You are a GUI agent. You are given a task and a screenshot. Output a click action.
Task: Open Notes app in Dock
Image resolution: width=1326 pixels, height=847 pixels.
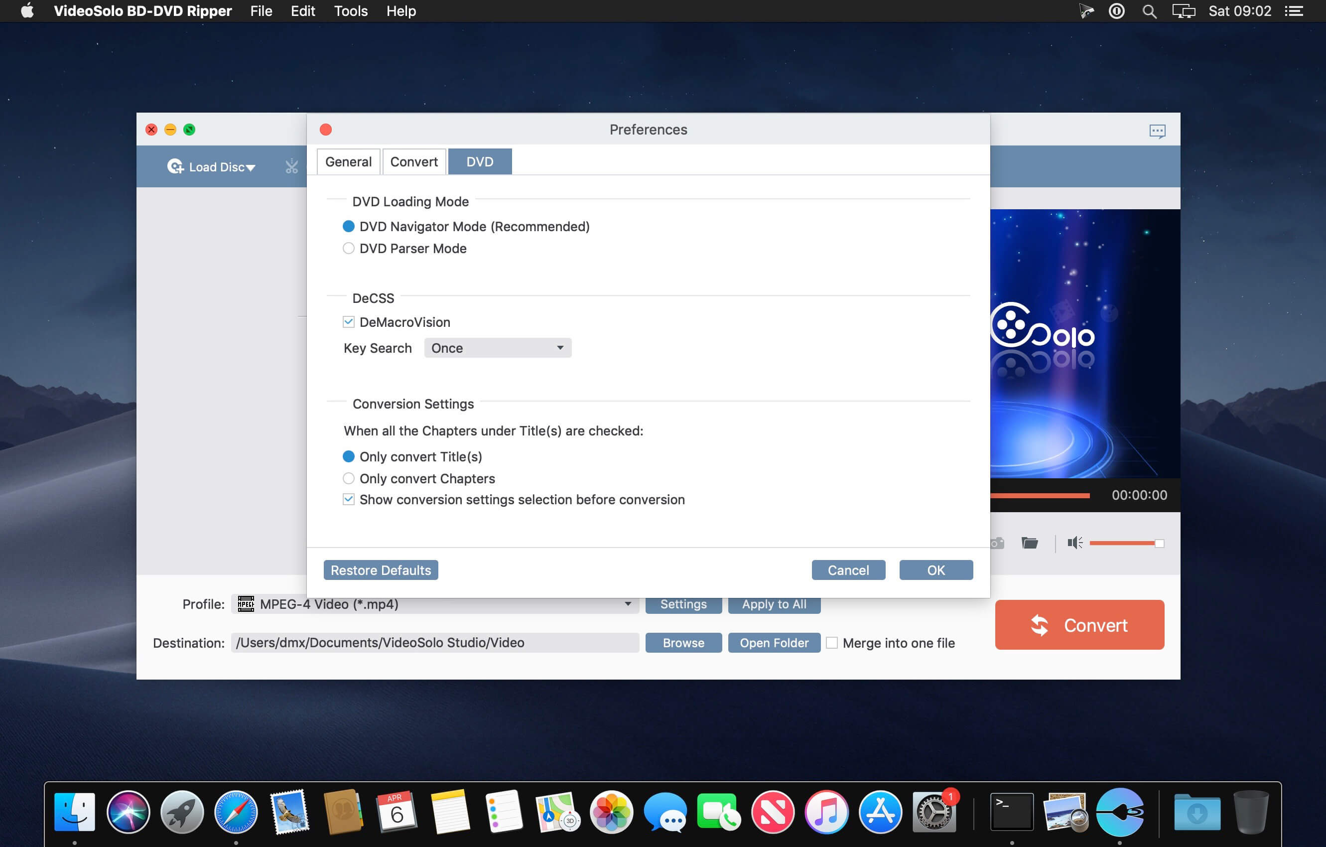[450, 811]
